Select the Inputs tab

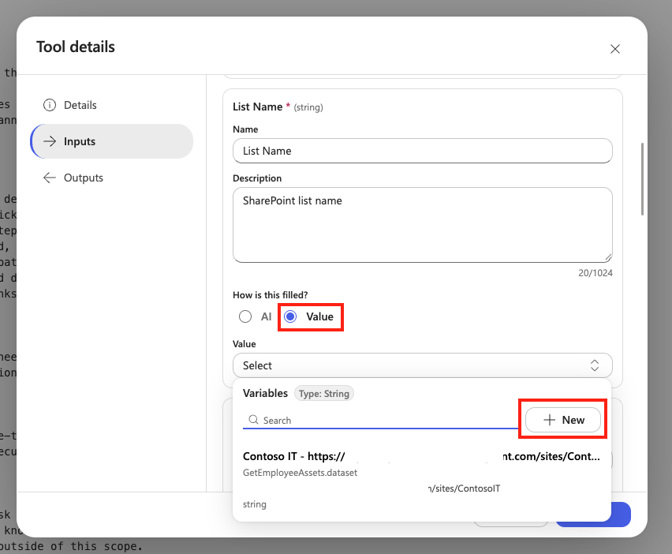click(111, 141)
